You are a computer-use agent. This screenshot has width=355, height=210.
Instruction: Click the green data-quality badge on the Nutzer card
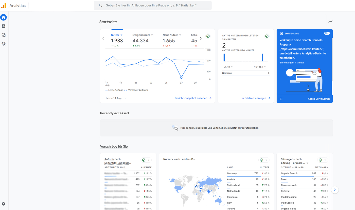point(208,36)
